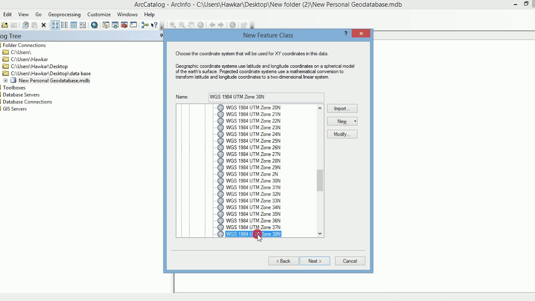The image size is (535, 301).
Task: Switch to Details view icon
Action: coord(74,25)
